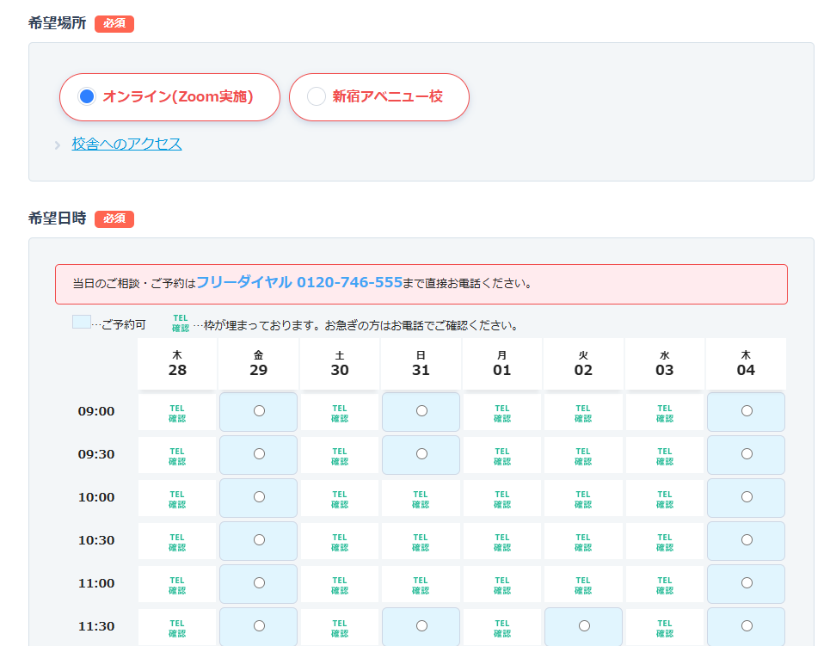The width and height of the screenshot is (830, 646).
Task: Click the 日 31 column header
Action: point(421,363)
